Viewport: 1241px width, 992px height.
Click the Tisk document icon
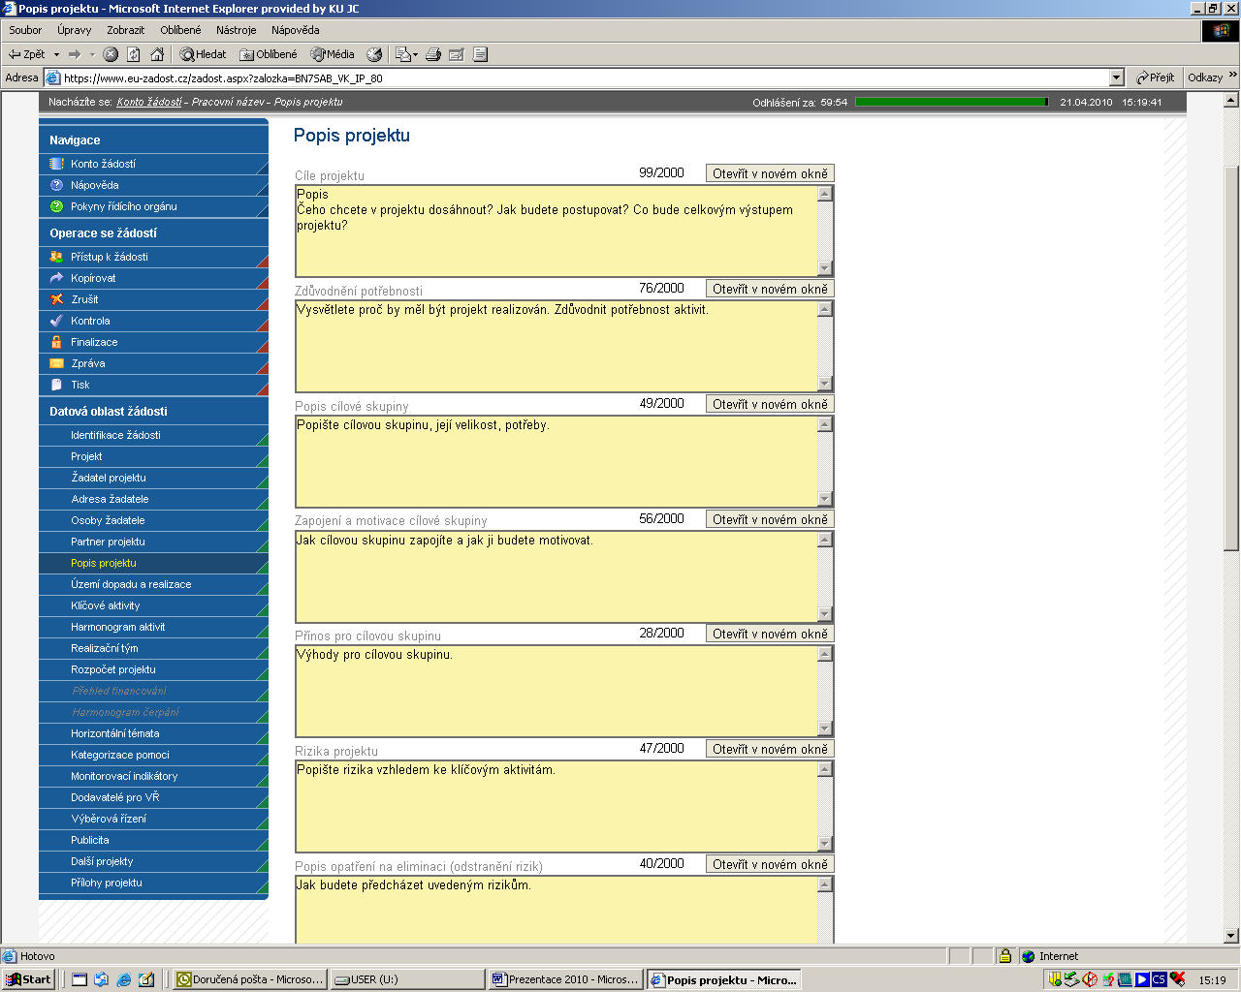[56, 385]
